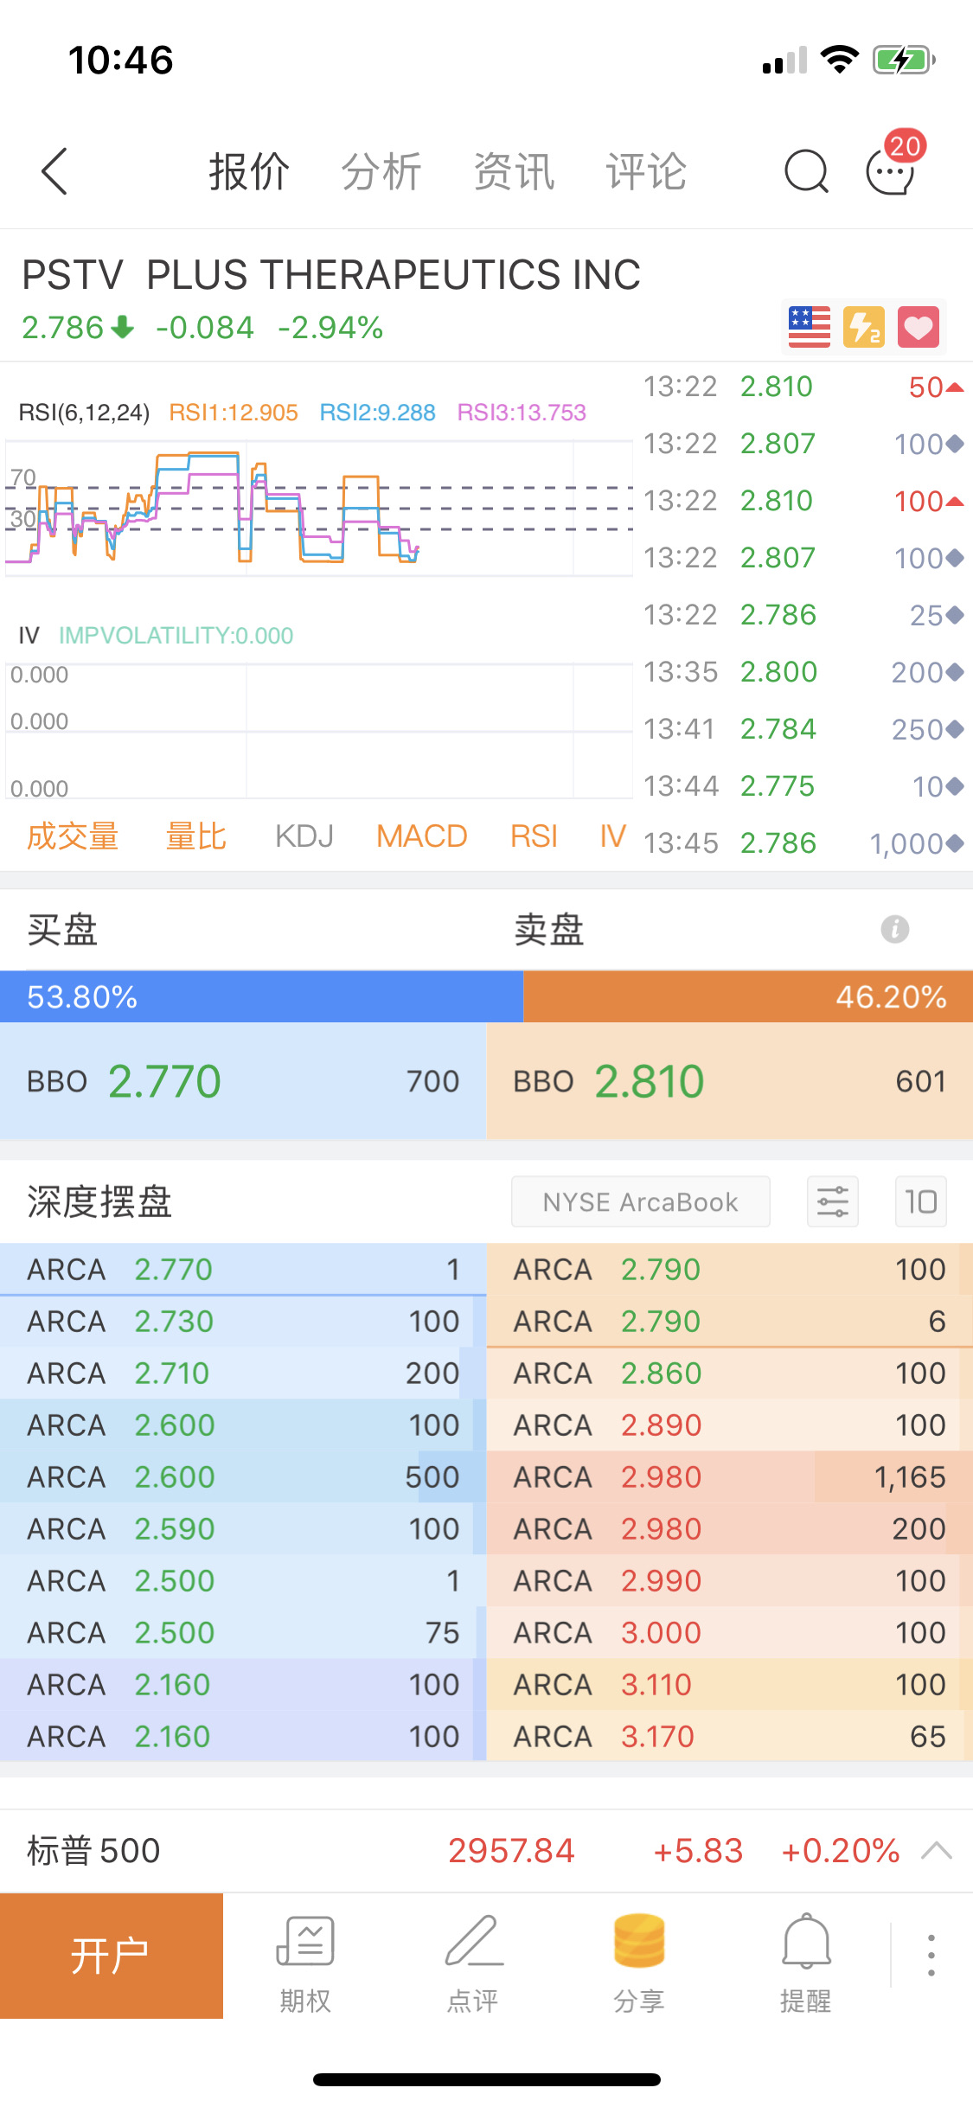Tap the 开户 open account button

point(112,1956)
